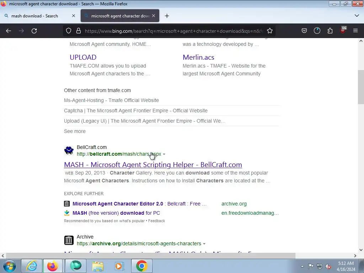Reload the current Bing page
This screenshot has height=273, width=364.
click(x=34, y=31)
